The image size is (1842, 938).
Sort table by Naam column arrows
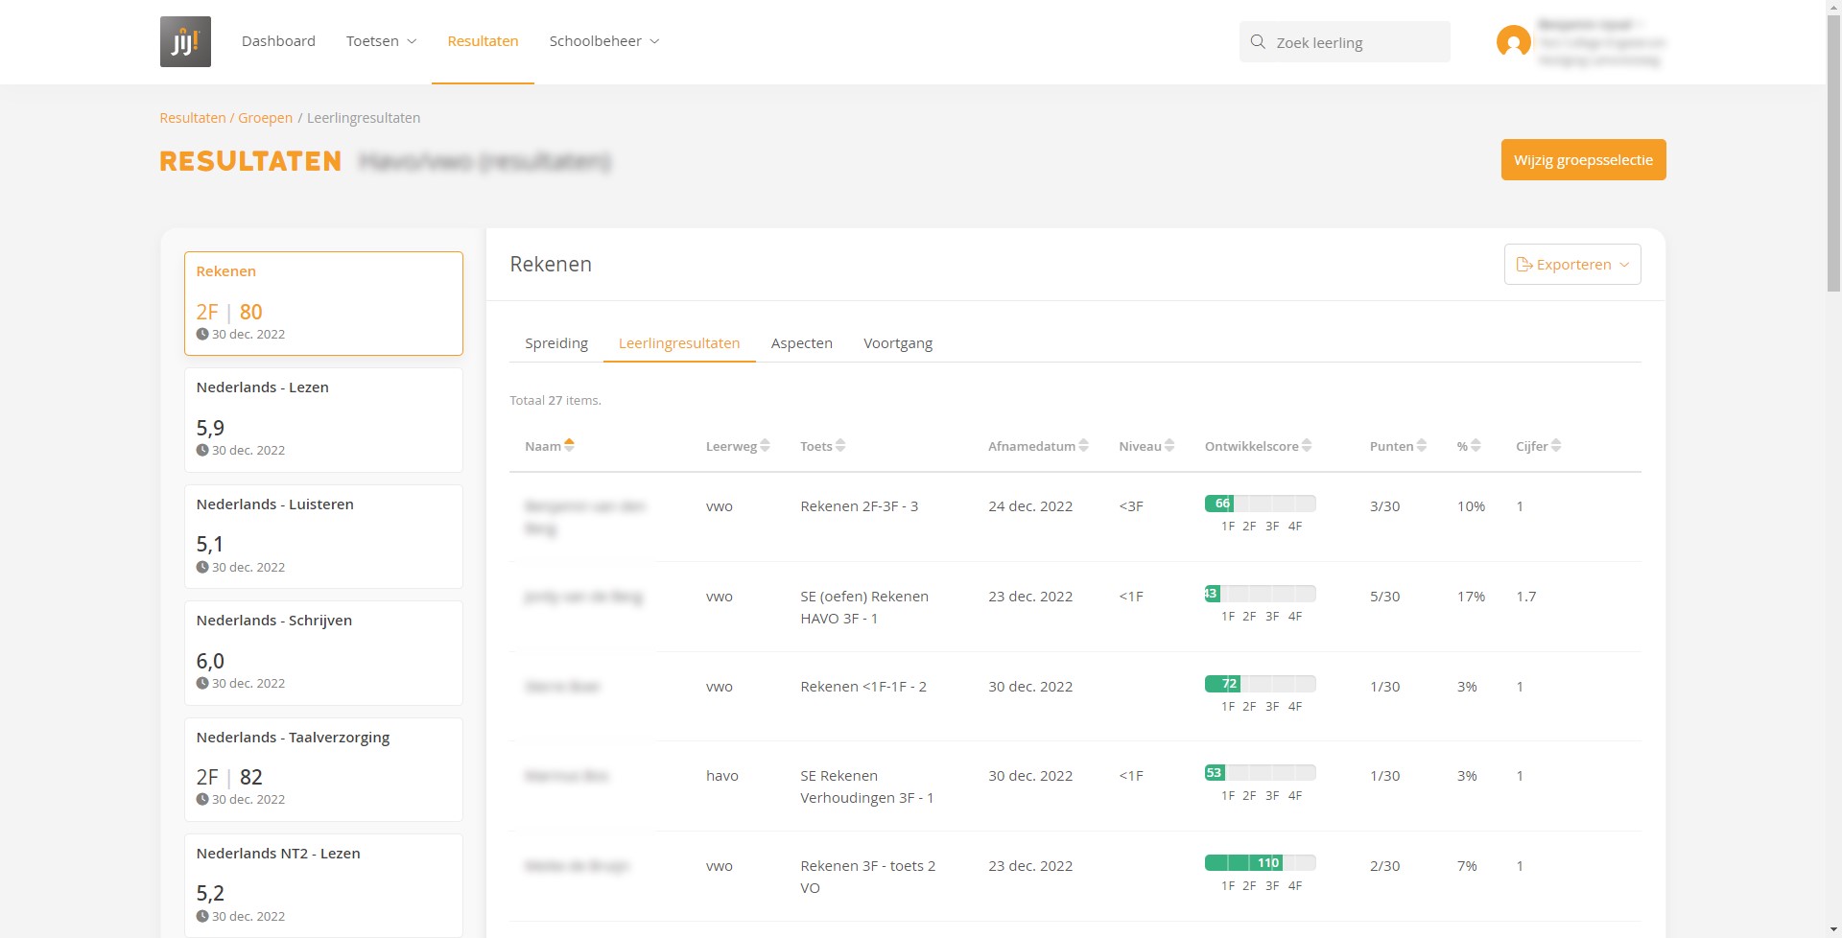click(569, 445)
